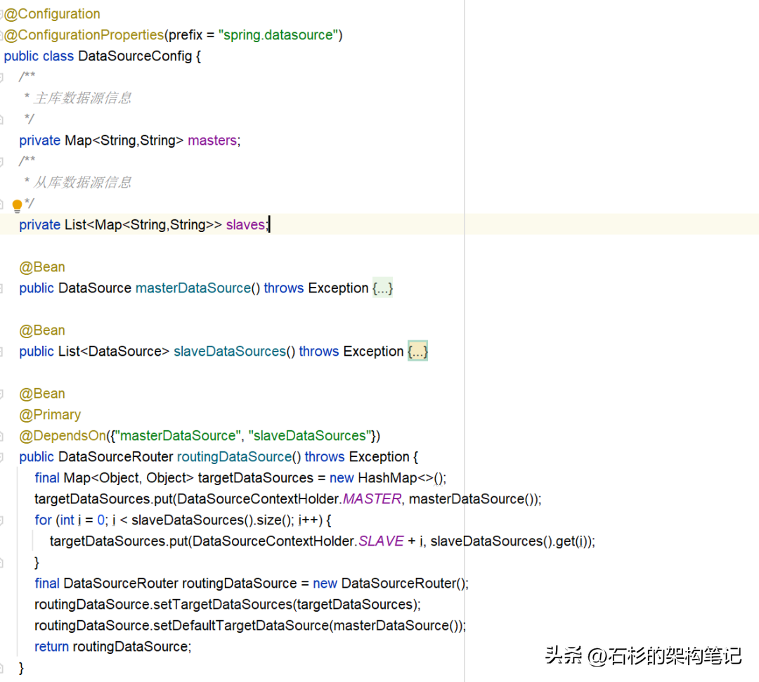Click the @Primary annotation
759x682 pixels.
click(x=51, y=415)
